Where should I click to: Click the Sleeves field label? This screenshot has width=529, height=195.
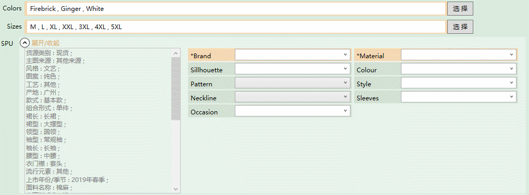[x=368, y=98]
